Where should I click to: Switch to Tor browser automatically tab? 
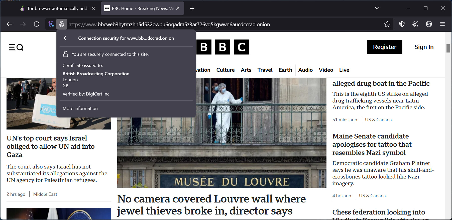[x=58, y=8]
